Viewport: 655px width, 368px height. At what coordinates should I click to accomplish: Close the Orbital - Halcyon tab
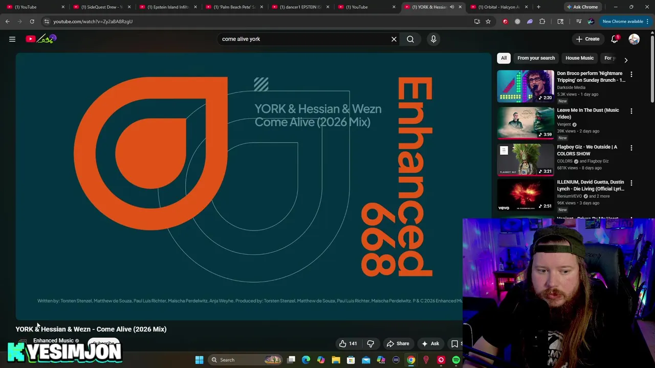(526, 7)
